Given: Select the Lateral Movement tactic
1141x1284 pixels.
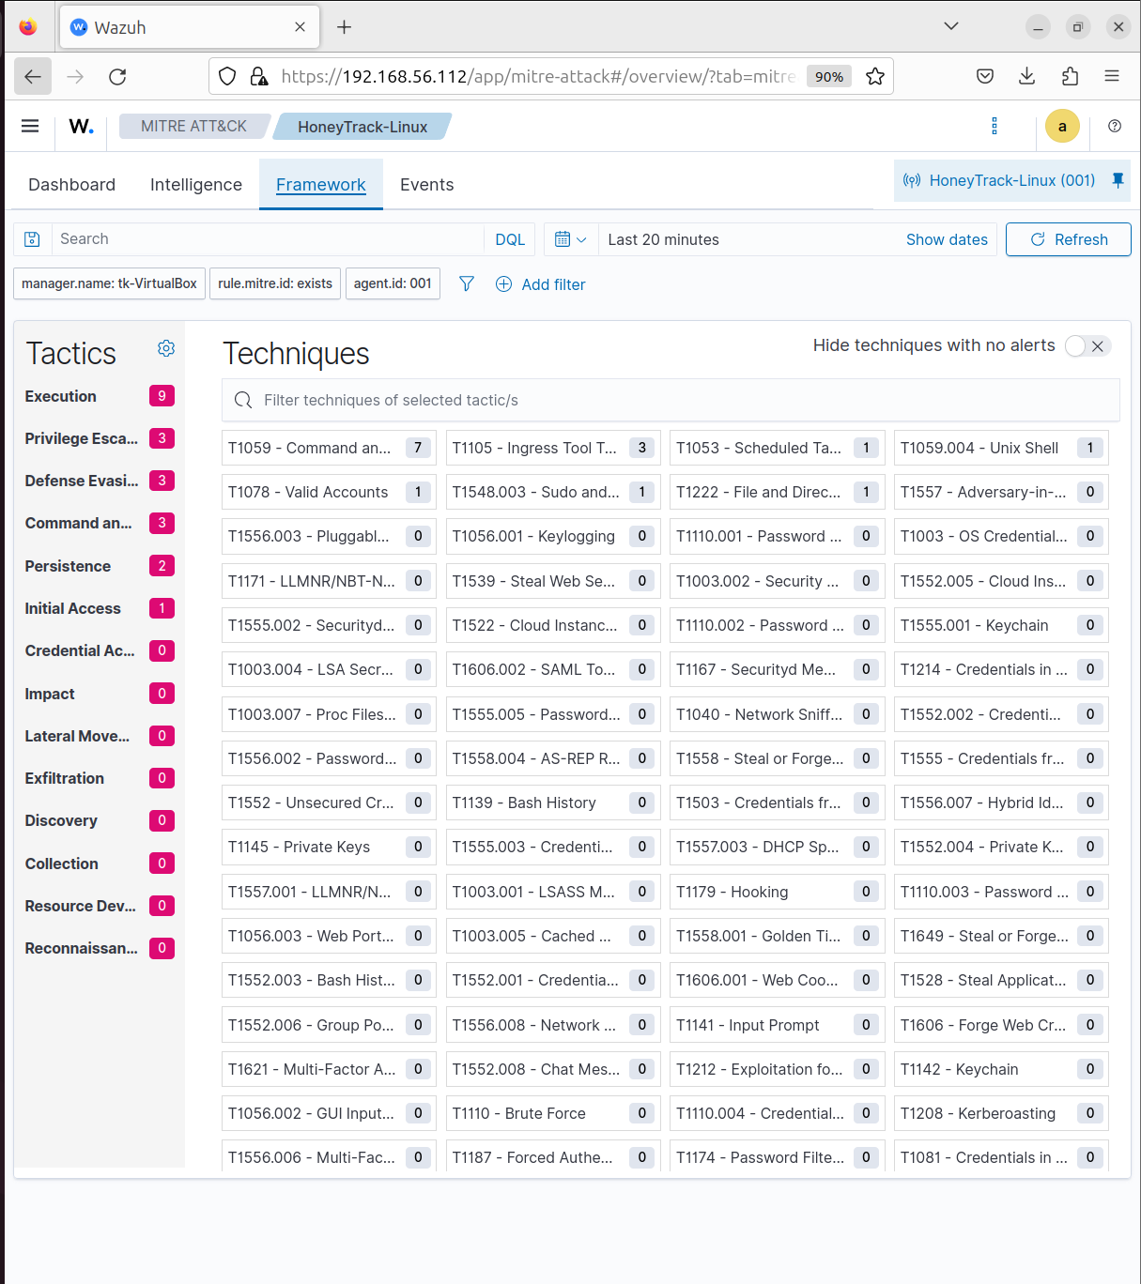Looking at the screenshot, I should (x=100, y=736).
